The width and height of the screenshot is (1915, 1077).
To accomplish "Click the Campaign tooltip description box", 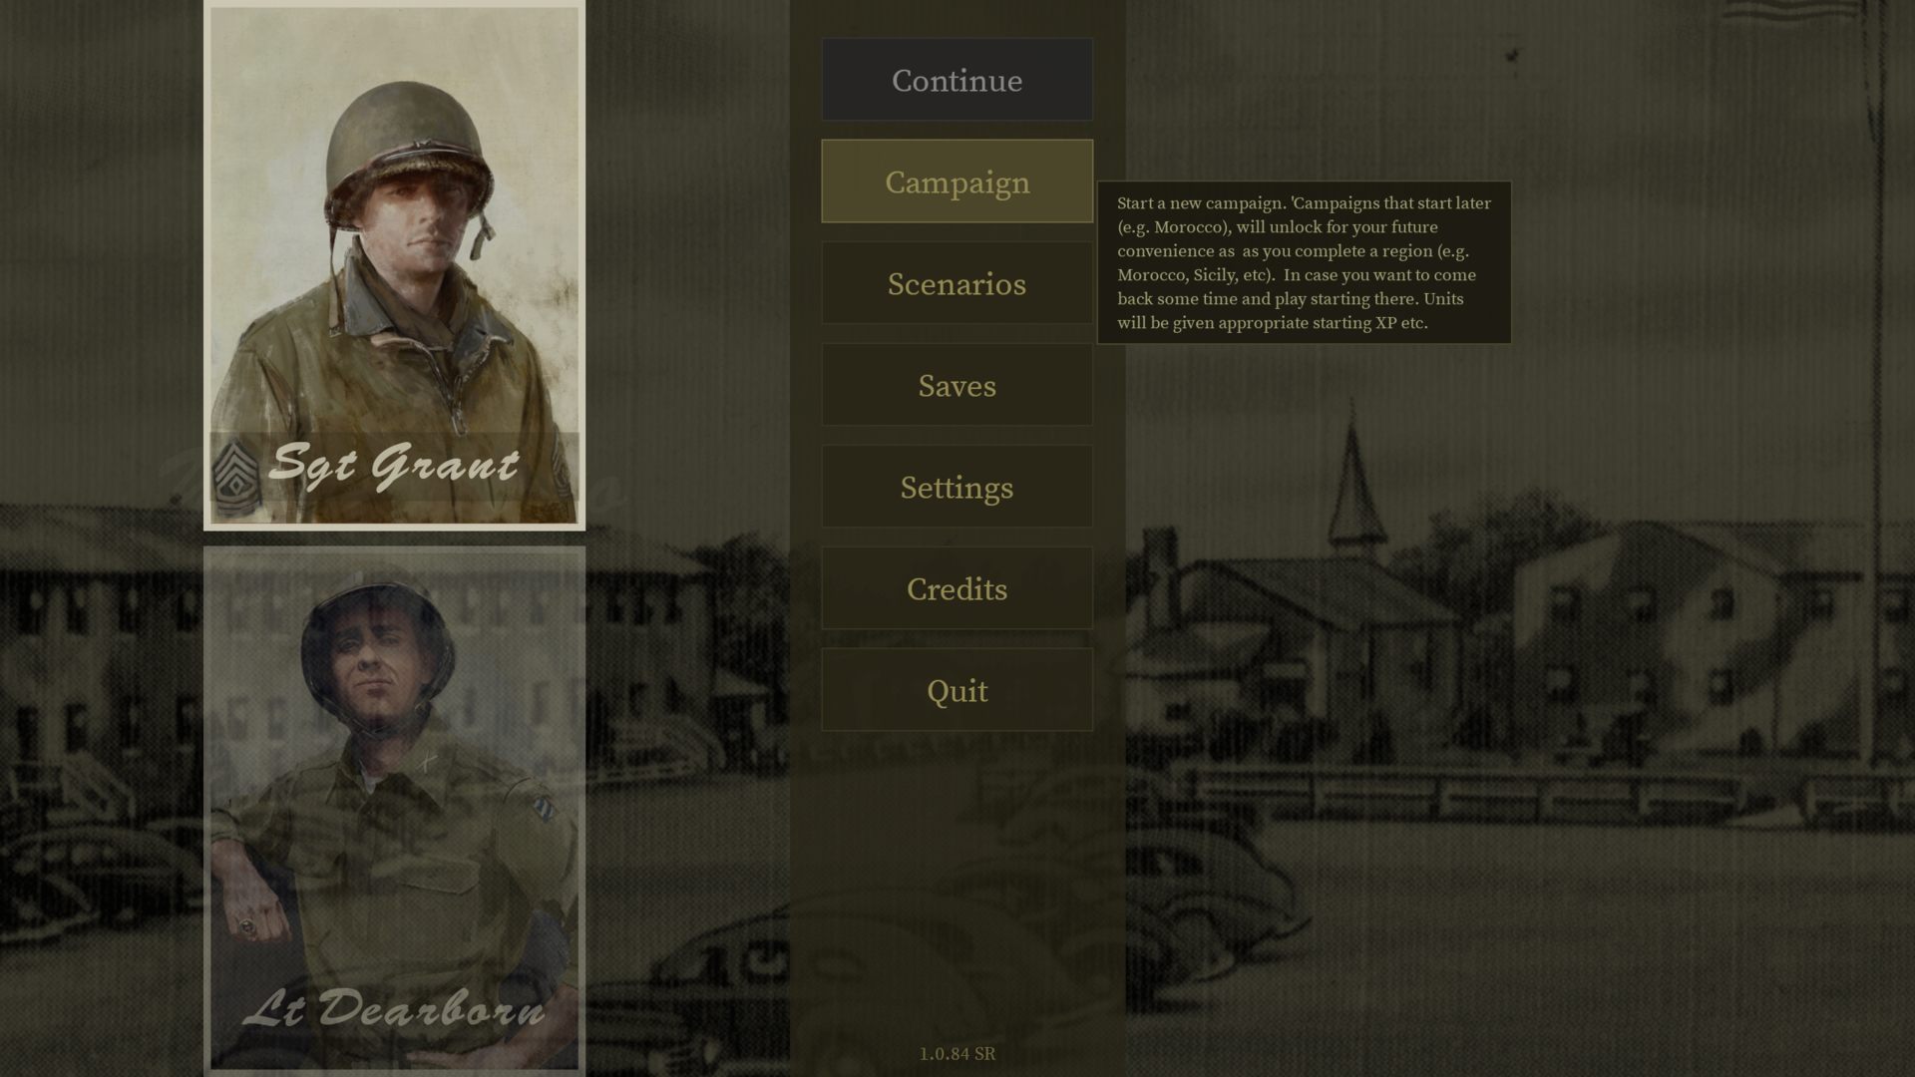I will tap(1304, 262).
